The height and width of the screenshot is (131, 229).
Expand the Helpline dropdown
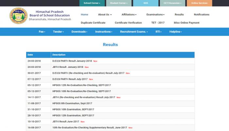[x=176, y=32]
